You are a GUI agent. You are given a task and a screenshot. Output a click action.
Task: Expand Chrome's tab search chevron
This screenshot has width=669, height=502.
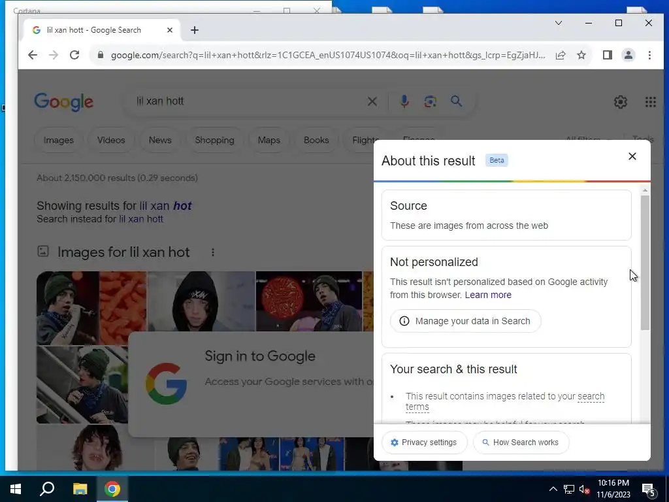tap(559, 23)
